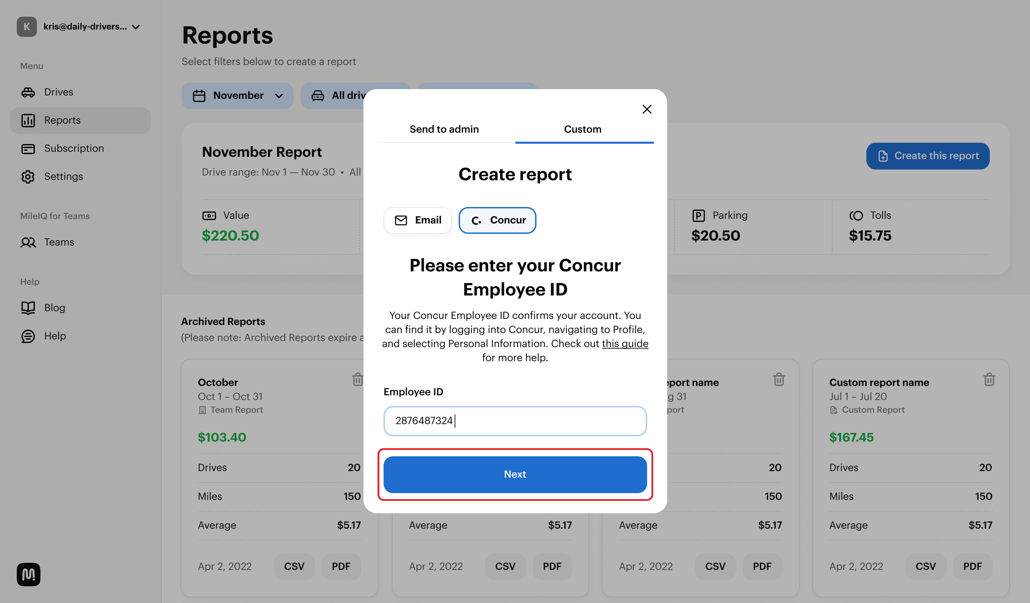Open the Blog link in sidebar
Viewport: 1030px width, 603px height.
(80, 308)
